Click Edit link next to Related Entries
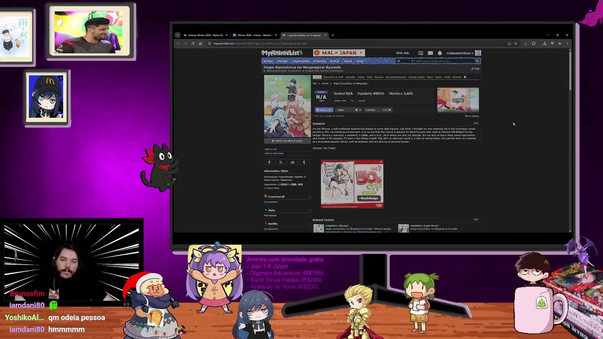This screenshot has height=339, width=603. pyautogui.click(x=476, y=219)
